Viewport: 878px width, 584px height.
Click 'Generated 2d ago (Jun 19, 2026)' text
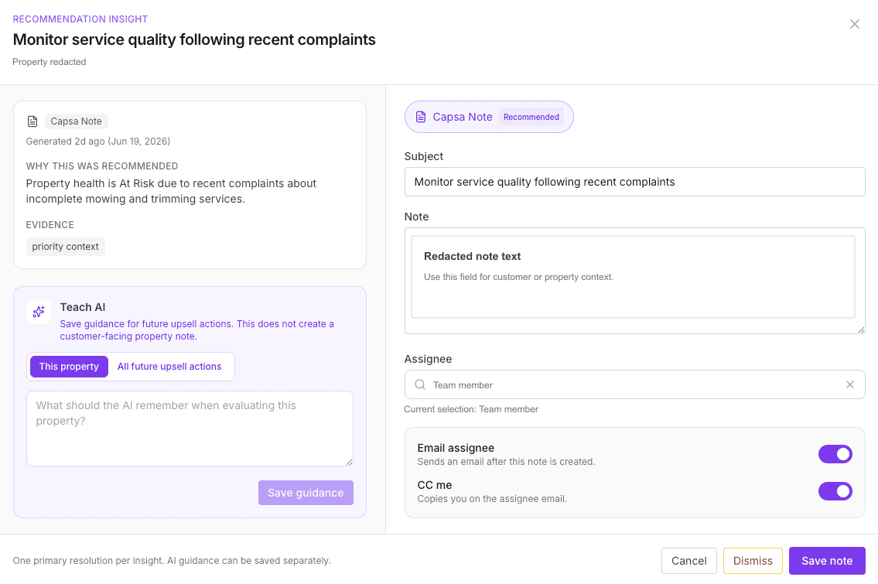click(x=98, y=142)
